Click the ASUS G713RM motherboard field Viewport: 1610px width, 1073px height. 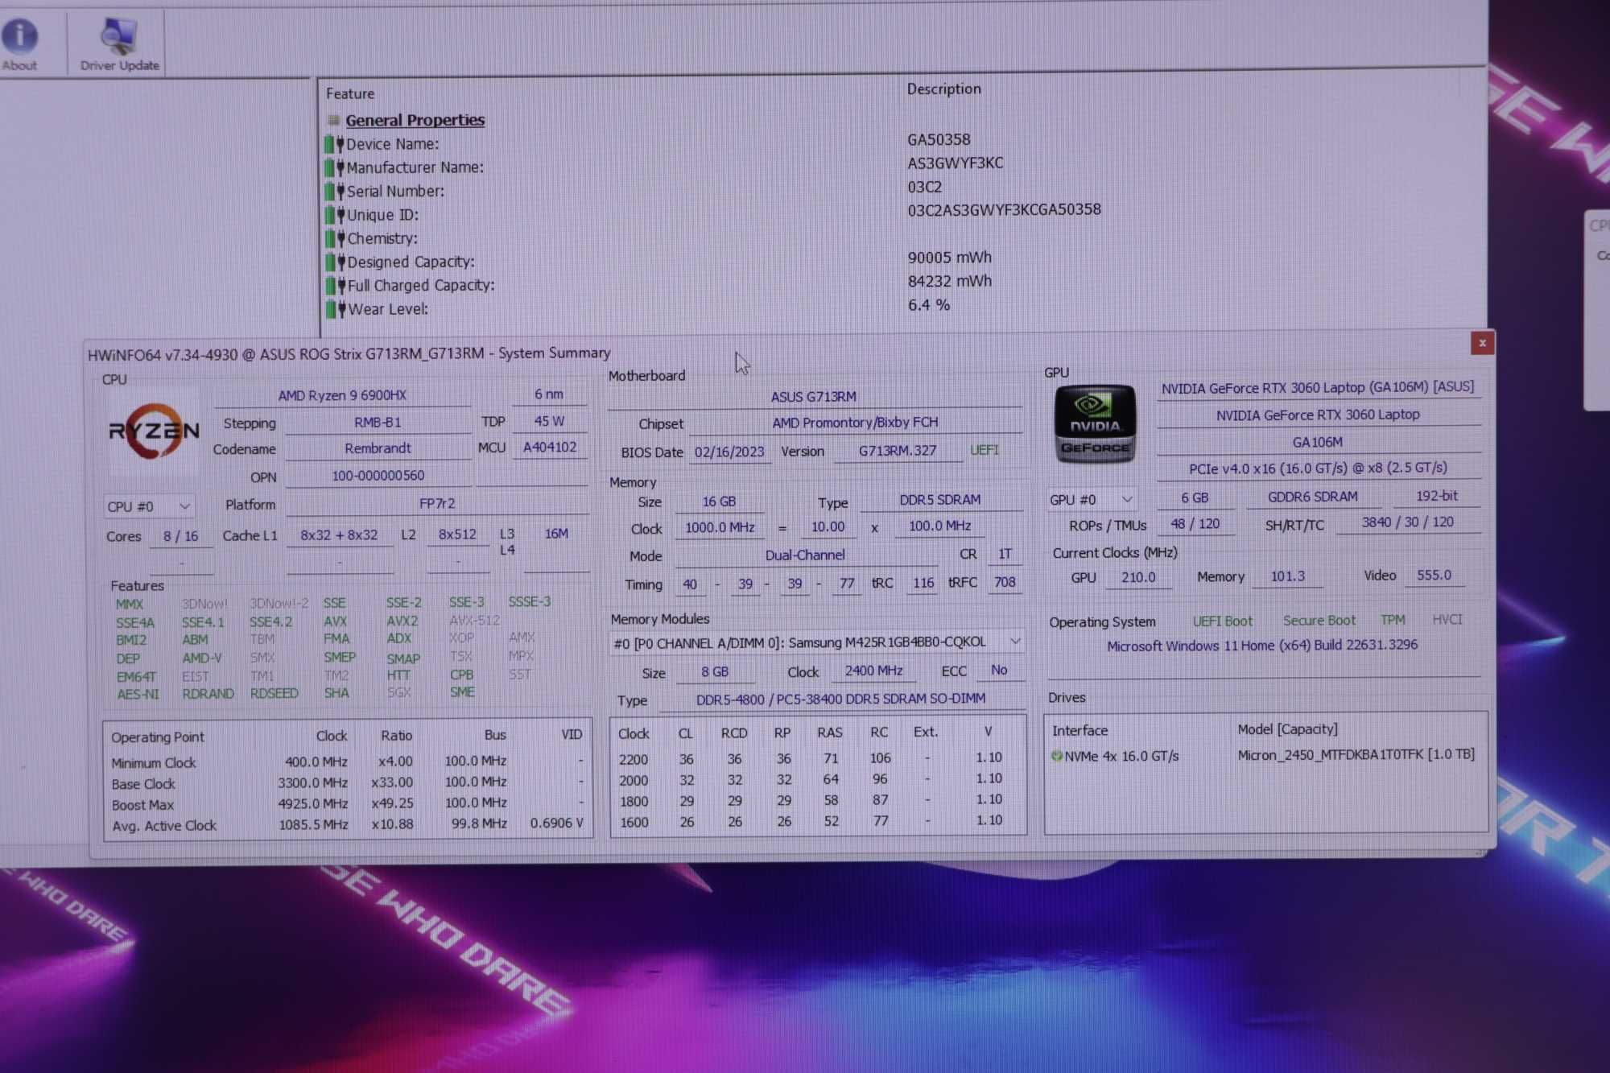click(x=814, y=397)
